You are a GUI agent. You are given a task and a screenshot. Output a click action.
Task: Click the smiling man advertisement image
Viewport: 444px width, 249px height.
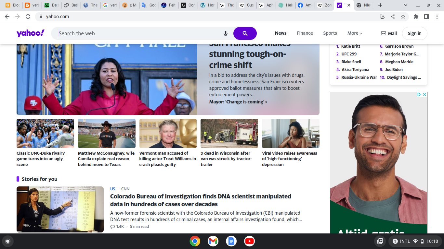pos(379,162)
